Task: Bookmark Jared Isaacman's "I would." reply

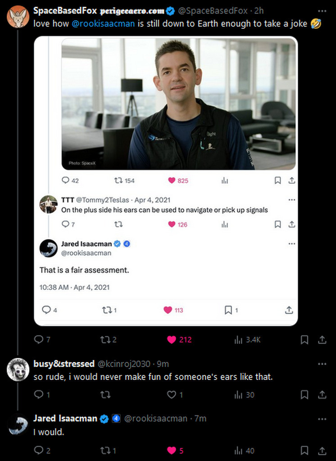Action: click(x=304, y=450)
